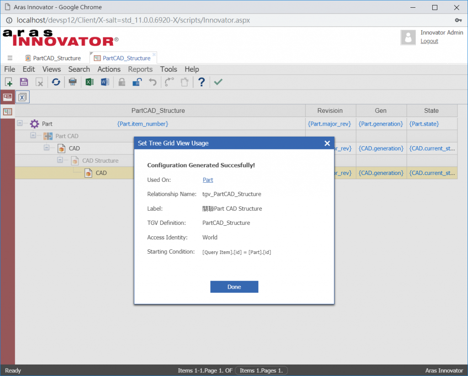
Task: Click the Logout link
Action: click(429, 41)
